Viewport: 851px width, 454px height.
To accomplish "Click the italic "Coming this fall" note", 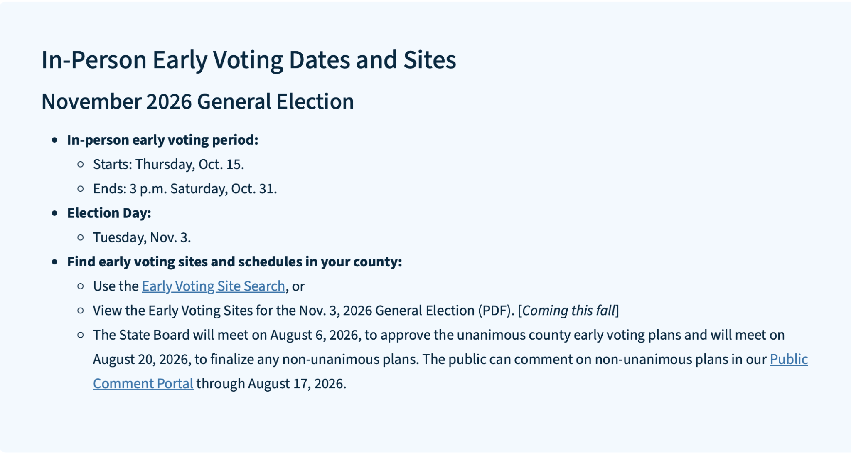I will click(568, 311).
